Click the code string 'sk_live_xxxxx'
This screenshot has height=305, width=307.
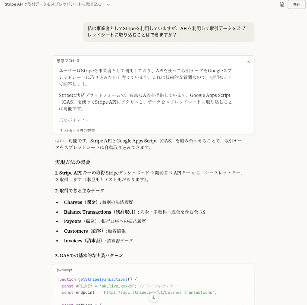(x=117, y=286)
